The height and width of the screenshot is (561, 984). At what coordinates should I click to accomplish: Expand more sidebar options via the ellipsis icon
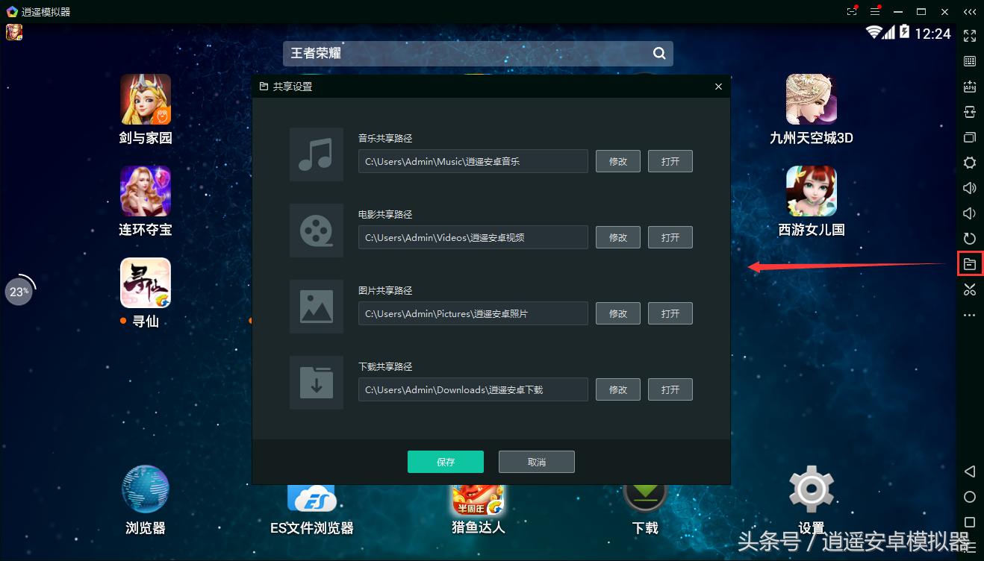969,313
